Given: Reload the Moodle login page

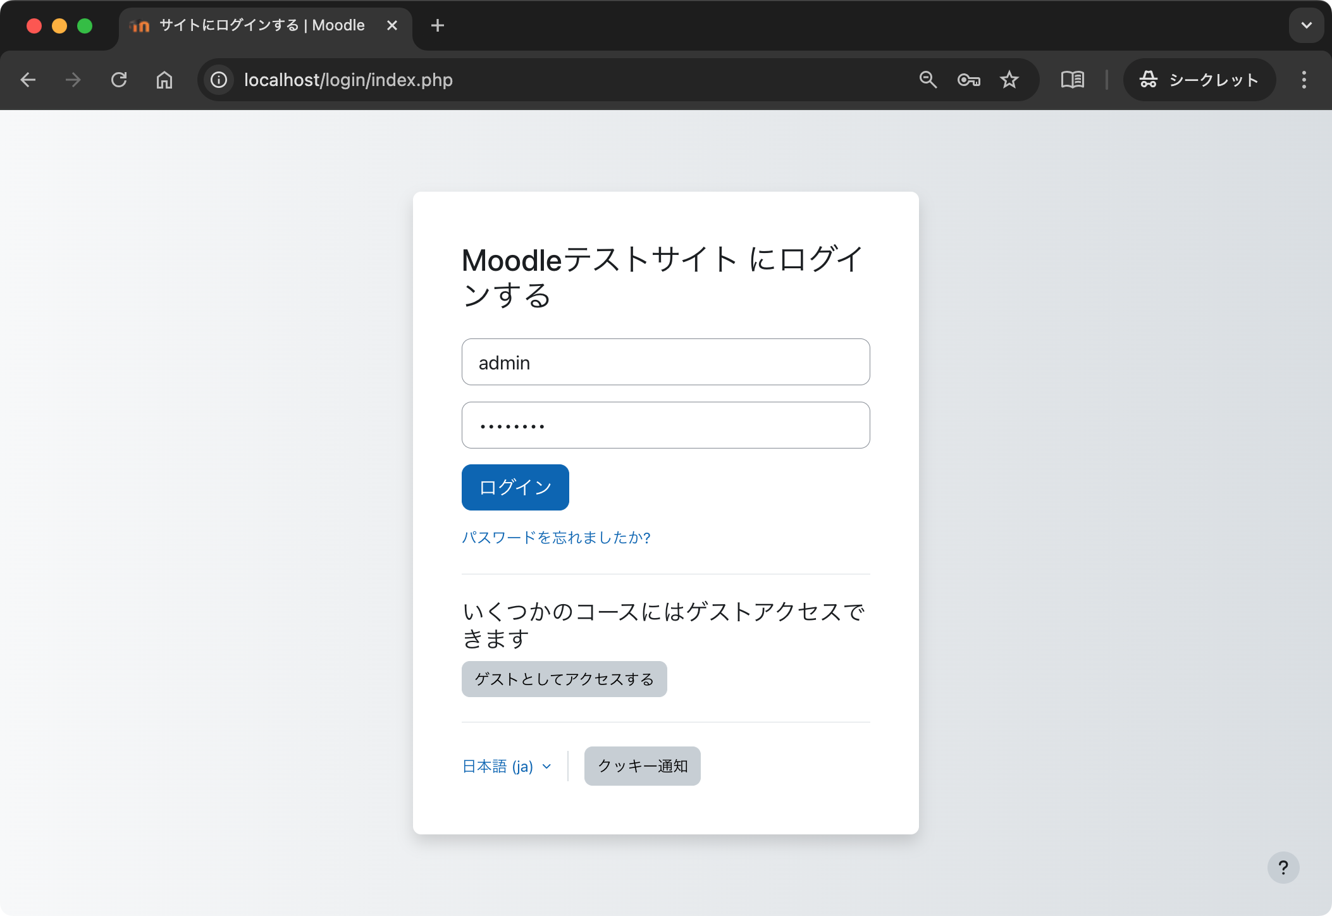Looking at the screenshot, I should point(120,80).
